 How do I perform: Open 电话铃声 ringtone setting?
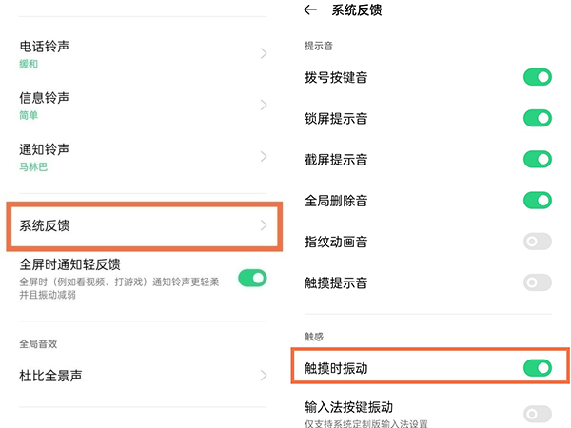point(58,46)
